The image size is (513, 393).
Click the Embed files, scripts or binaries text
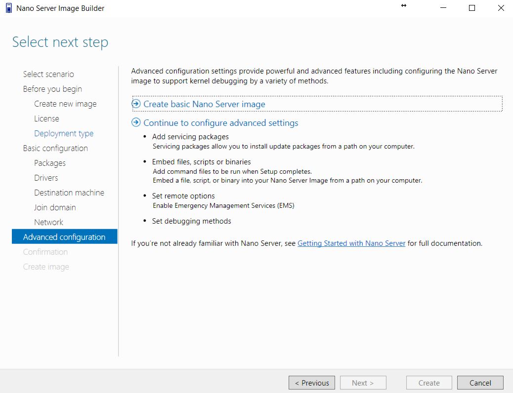pyautogui.click(x=202, y=162)
